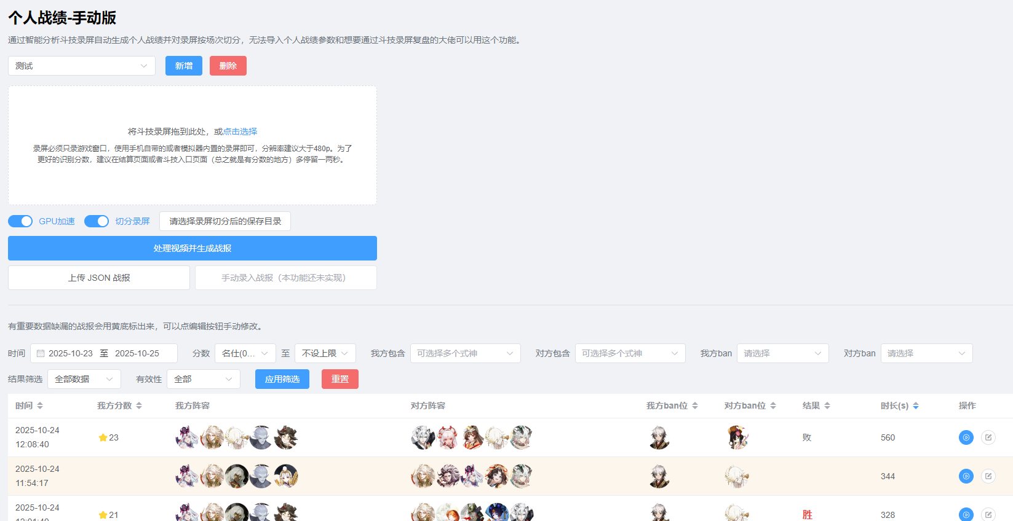Screen dimensions: 1013x521
Task: Click the red 删除 button
Action: pos(228,66)
